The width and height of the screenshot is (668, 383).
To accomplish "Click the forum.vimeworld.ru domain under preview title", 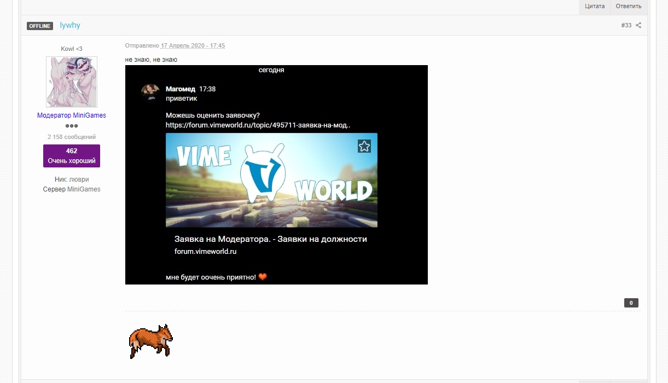I will click(x=206, y=252).
